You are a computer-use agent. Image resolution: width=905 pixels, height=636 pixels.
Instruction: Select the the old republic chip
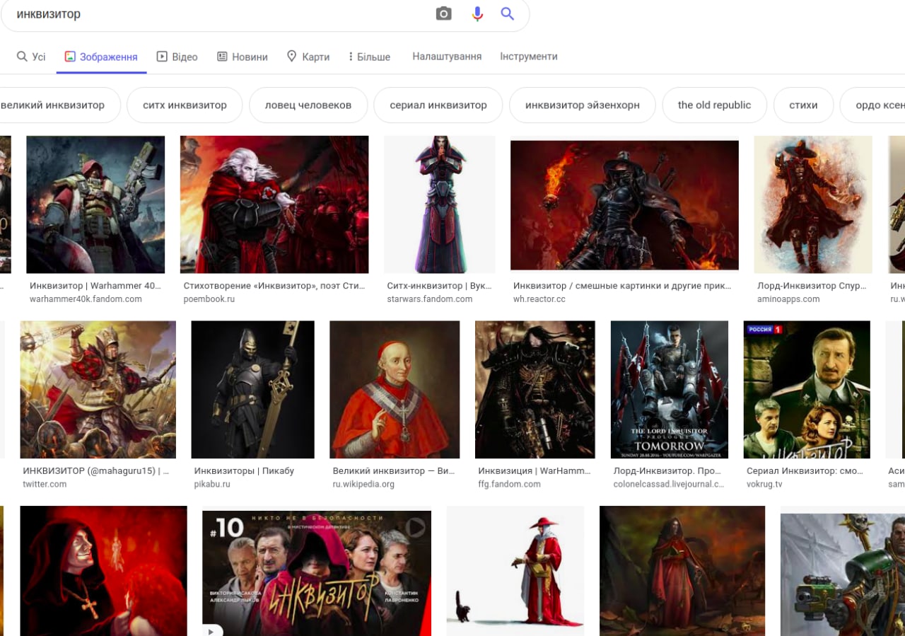[714, 105]
